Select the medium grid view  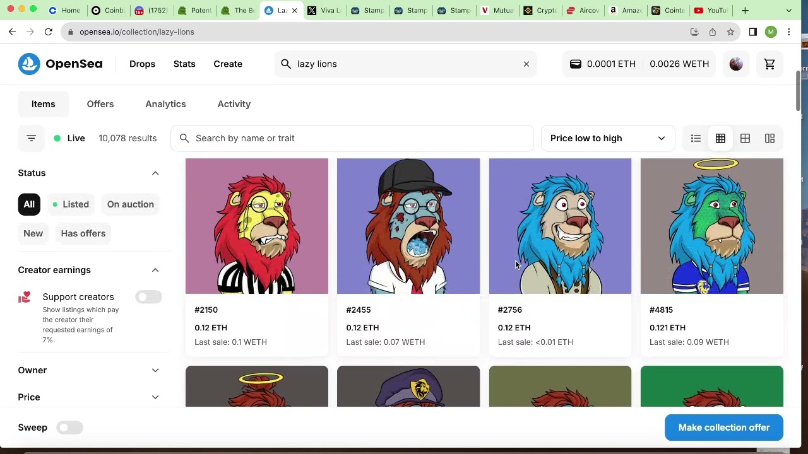(720, 138)
